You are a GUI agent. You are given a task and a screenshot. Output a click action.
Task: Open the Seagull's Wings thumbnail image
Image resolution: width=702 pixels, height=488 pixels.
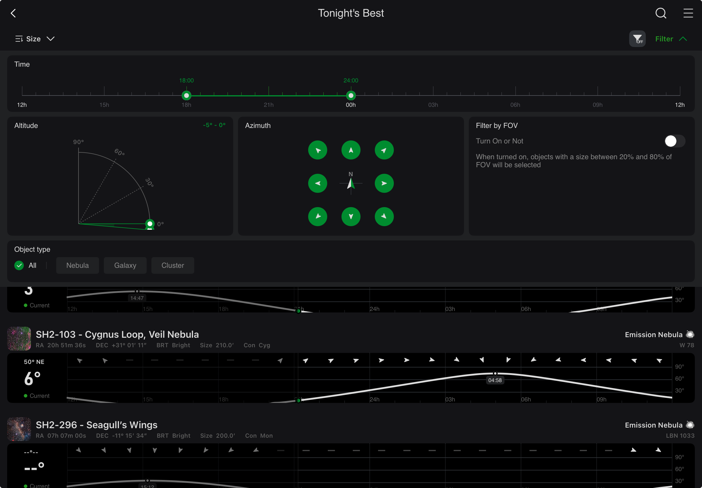(x=19, y=429)
